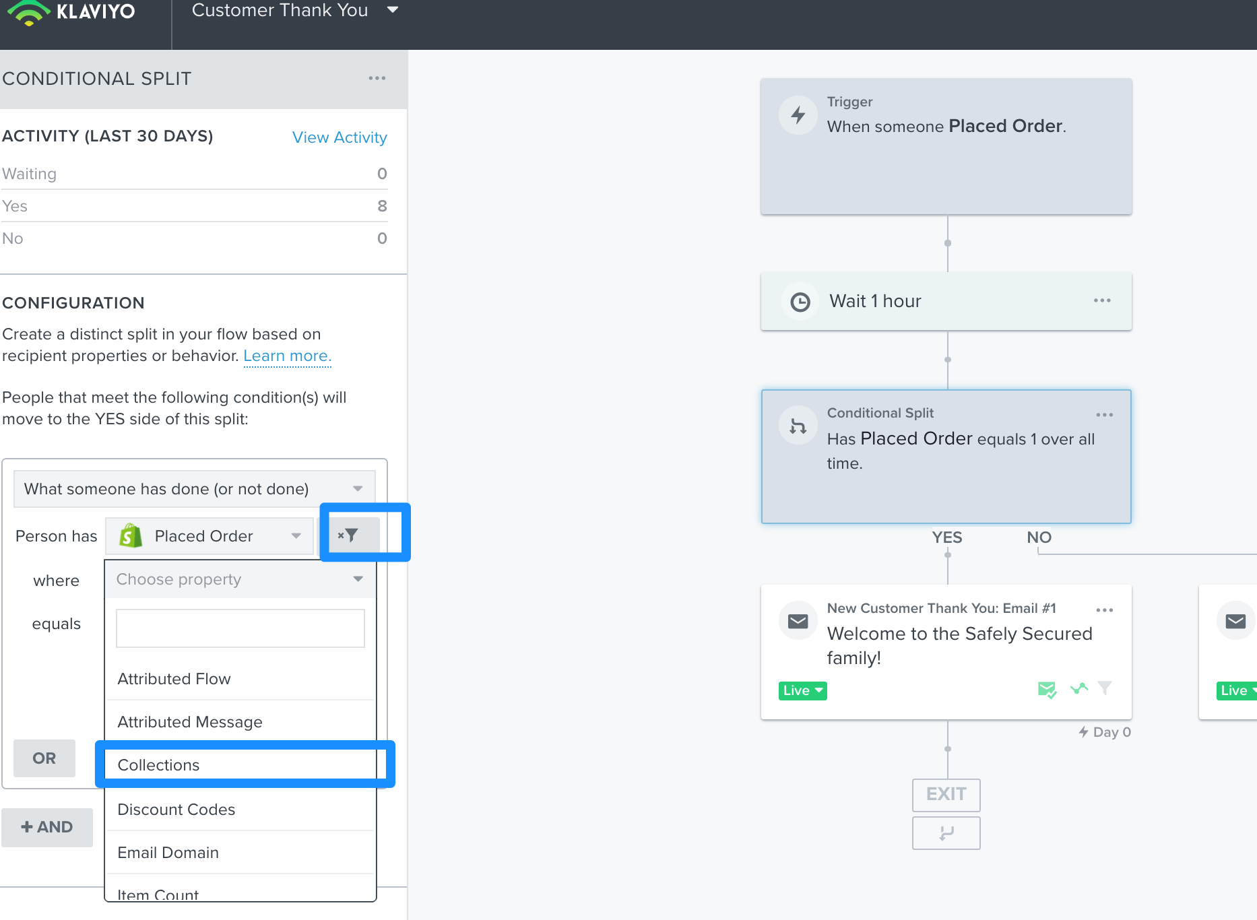This screenshot has width=1257, height=920.
Task: Click the Klaviyo logo
Action: (x=71, y=12)
